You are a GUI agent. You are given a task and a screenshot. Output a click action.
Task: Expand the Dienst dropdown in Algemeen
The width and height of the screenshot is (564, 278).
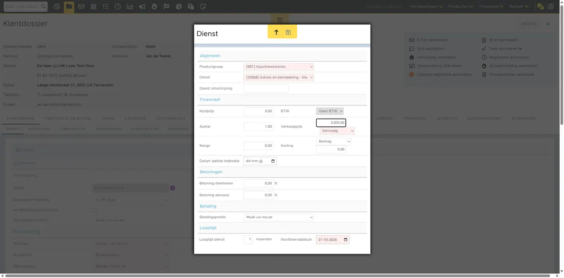coord(279,78)
